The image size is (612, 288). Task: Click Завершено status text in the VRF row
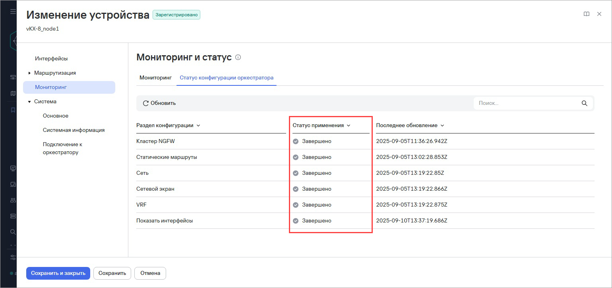pos(317,205)
